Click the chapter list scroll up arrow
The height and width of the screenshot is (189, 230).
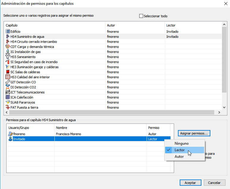[224, 24]
